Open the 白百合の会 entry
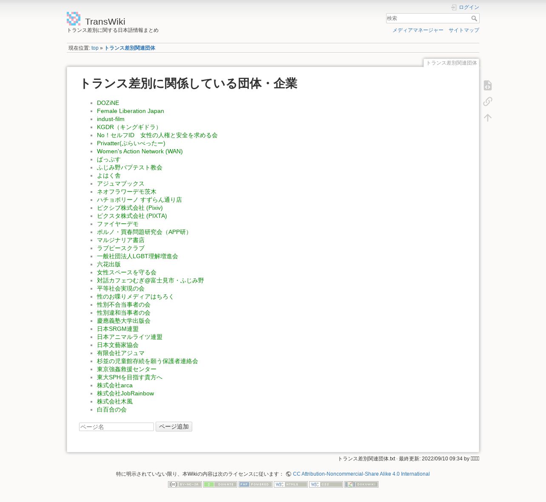Image resolution: width=546 pixels, height=502 pixels. pyautogui.click(x=112, y=409)
